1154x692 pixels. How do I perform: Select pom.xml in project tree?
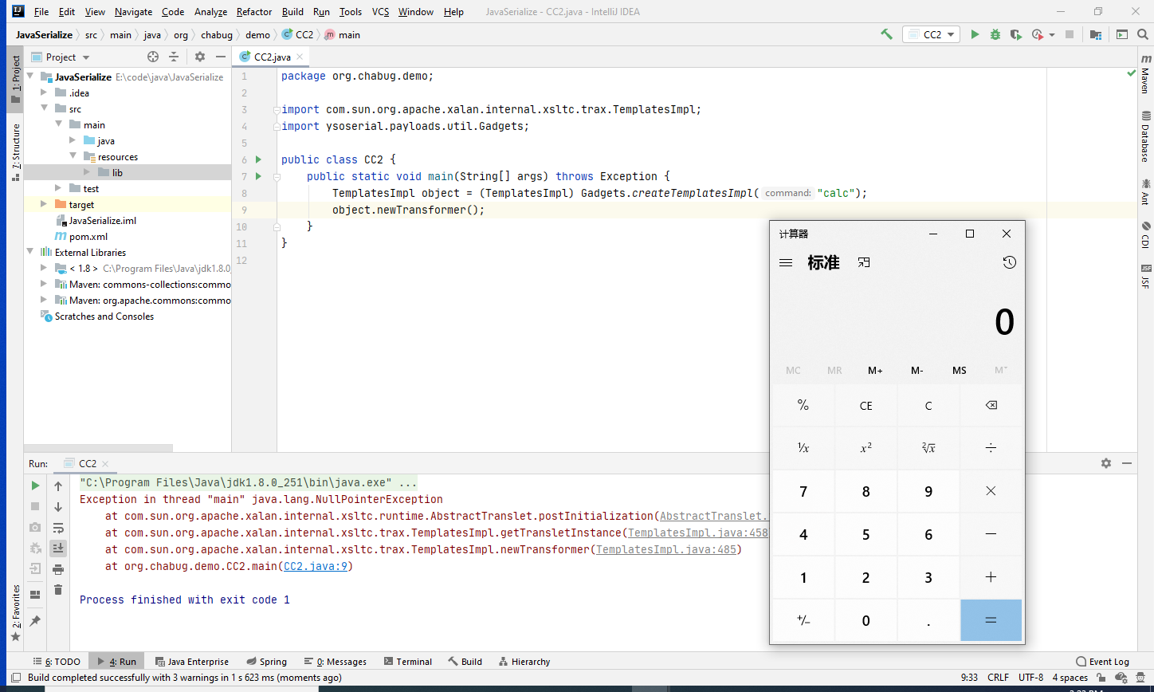[88, 237]
